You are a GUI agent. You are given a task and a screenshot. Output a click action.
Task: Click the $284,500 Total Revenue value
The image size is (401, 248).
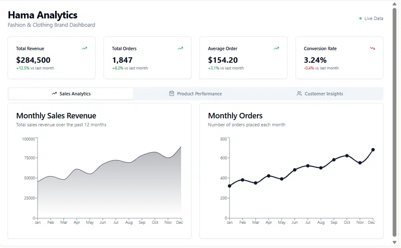[x=33, y=60]
